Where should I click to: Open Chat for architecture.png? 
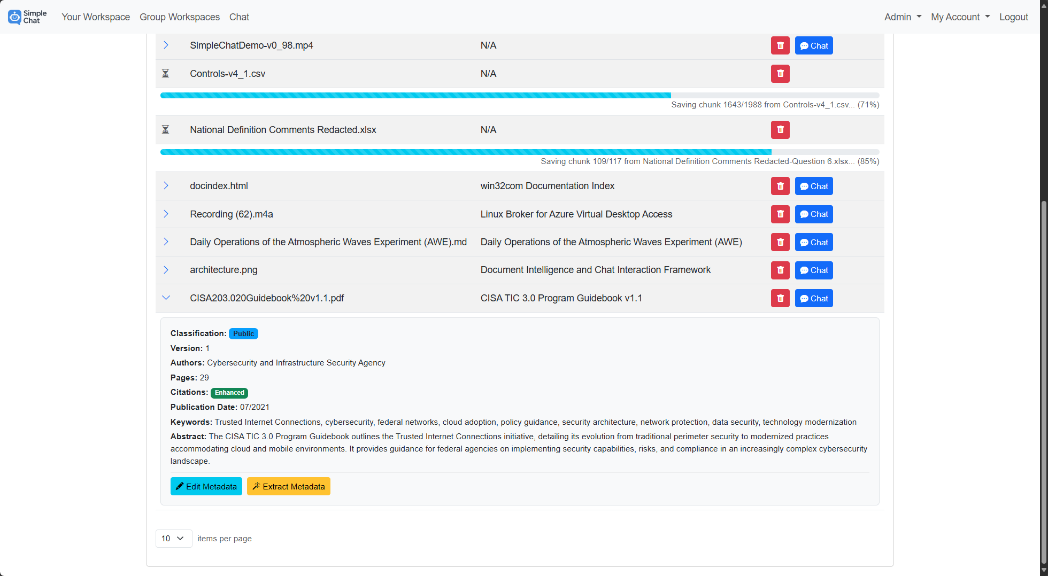pyautogui.click(x=813, y=270)
